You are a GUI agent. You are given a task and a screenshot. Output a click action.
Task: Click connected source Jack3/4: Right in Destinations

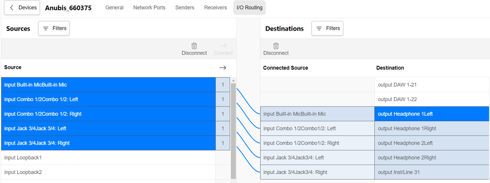pos(317,172)
